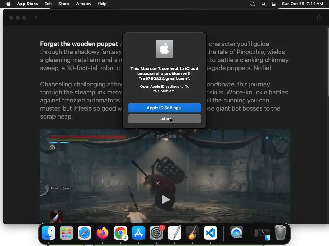This screenshot has height=246, width=329.
Task: Switch to App Store in the Dock
Action: [138, 233]
